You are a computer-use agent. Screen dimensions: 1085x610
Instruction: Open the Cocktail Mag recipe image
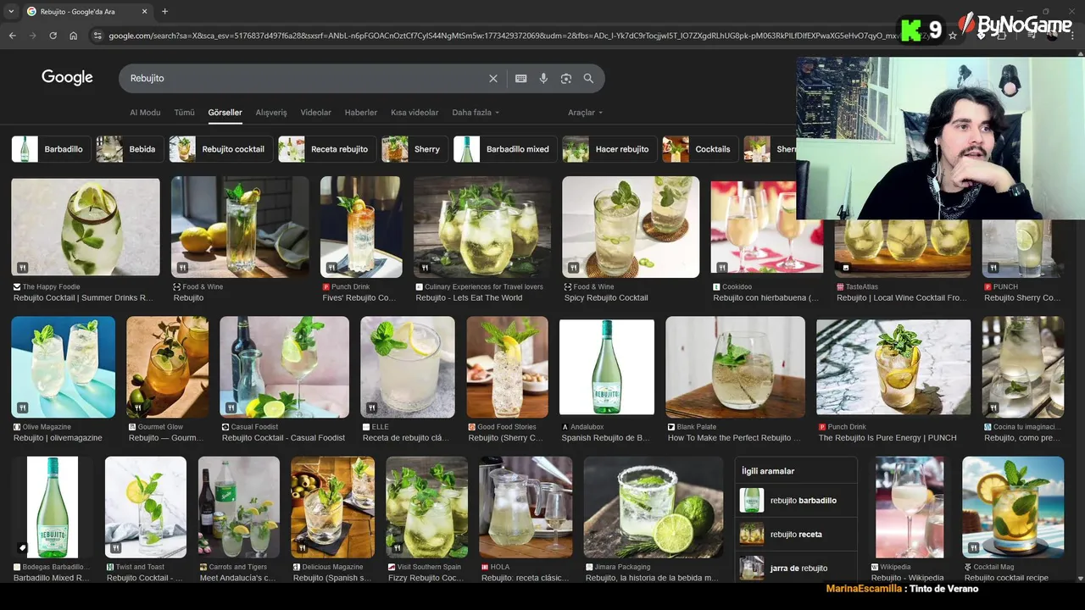[x=1013, y=507]
